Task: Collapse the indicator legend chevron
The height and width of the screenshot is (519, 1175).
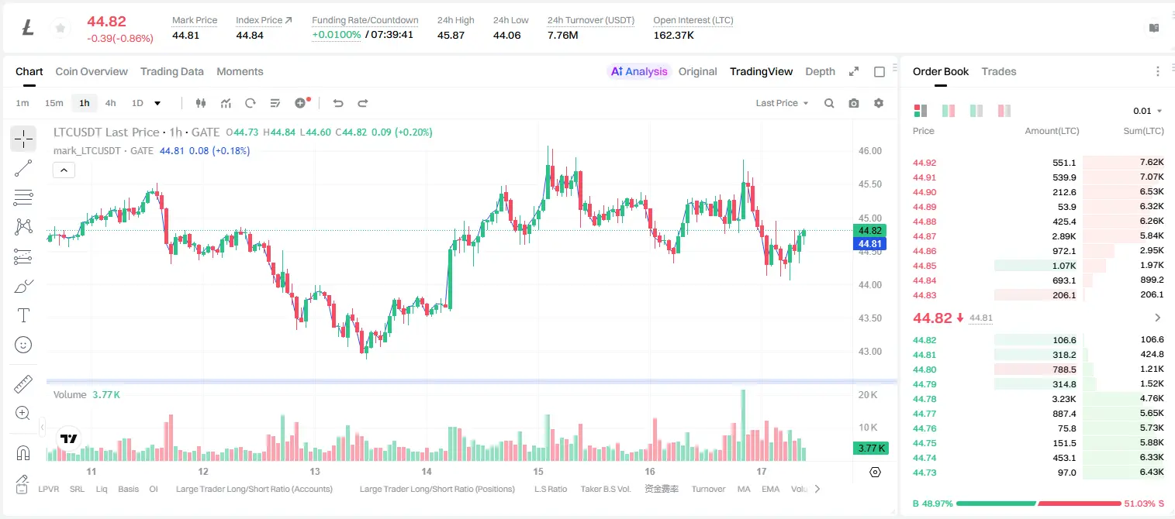Action: click(x=64, y=170)
